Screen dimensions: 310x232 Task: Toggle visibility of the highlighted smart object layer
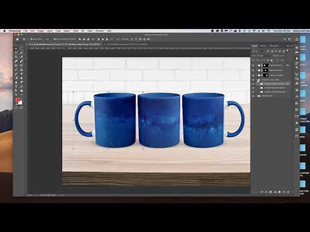click(253, 84)
